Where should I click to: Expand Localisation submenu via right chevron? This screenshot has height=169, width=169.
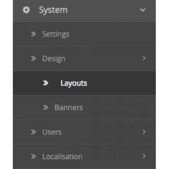(144, 156)
